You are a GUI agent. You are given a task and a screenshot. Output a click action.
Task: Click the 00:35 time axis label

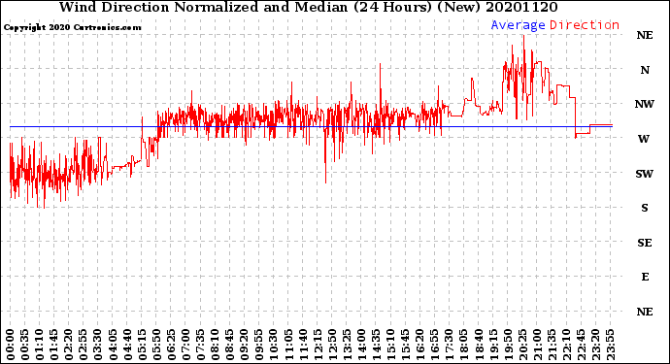tap(25, 345)
